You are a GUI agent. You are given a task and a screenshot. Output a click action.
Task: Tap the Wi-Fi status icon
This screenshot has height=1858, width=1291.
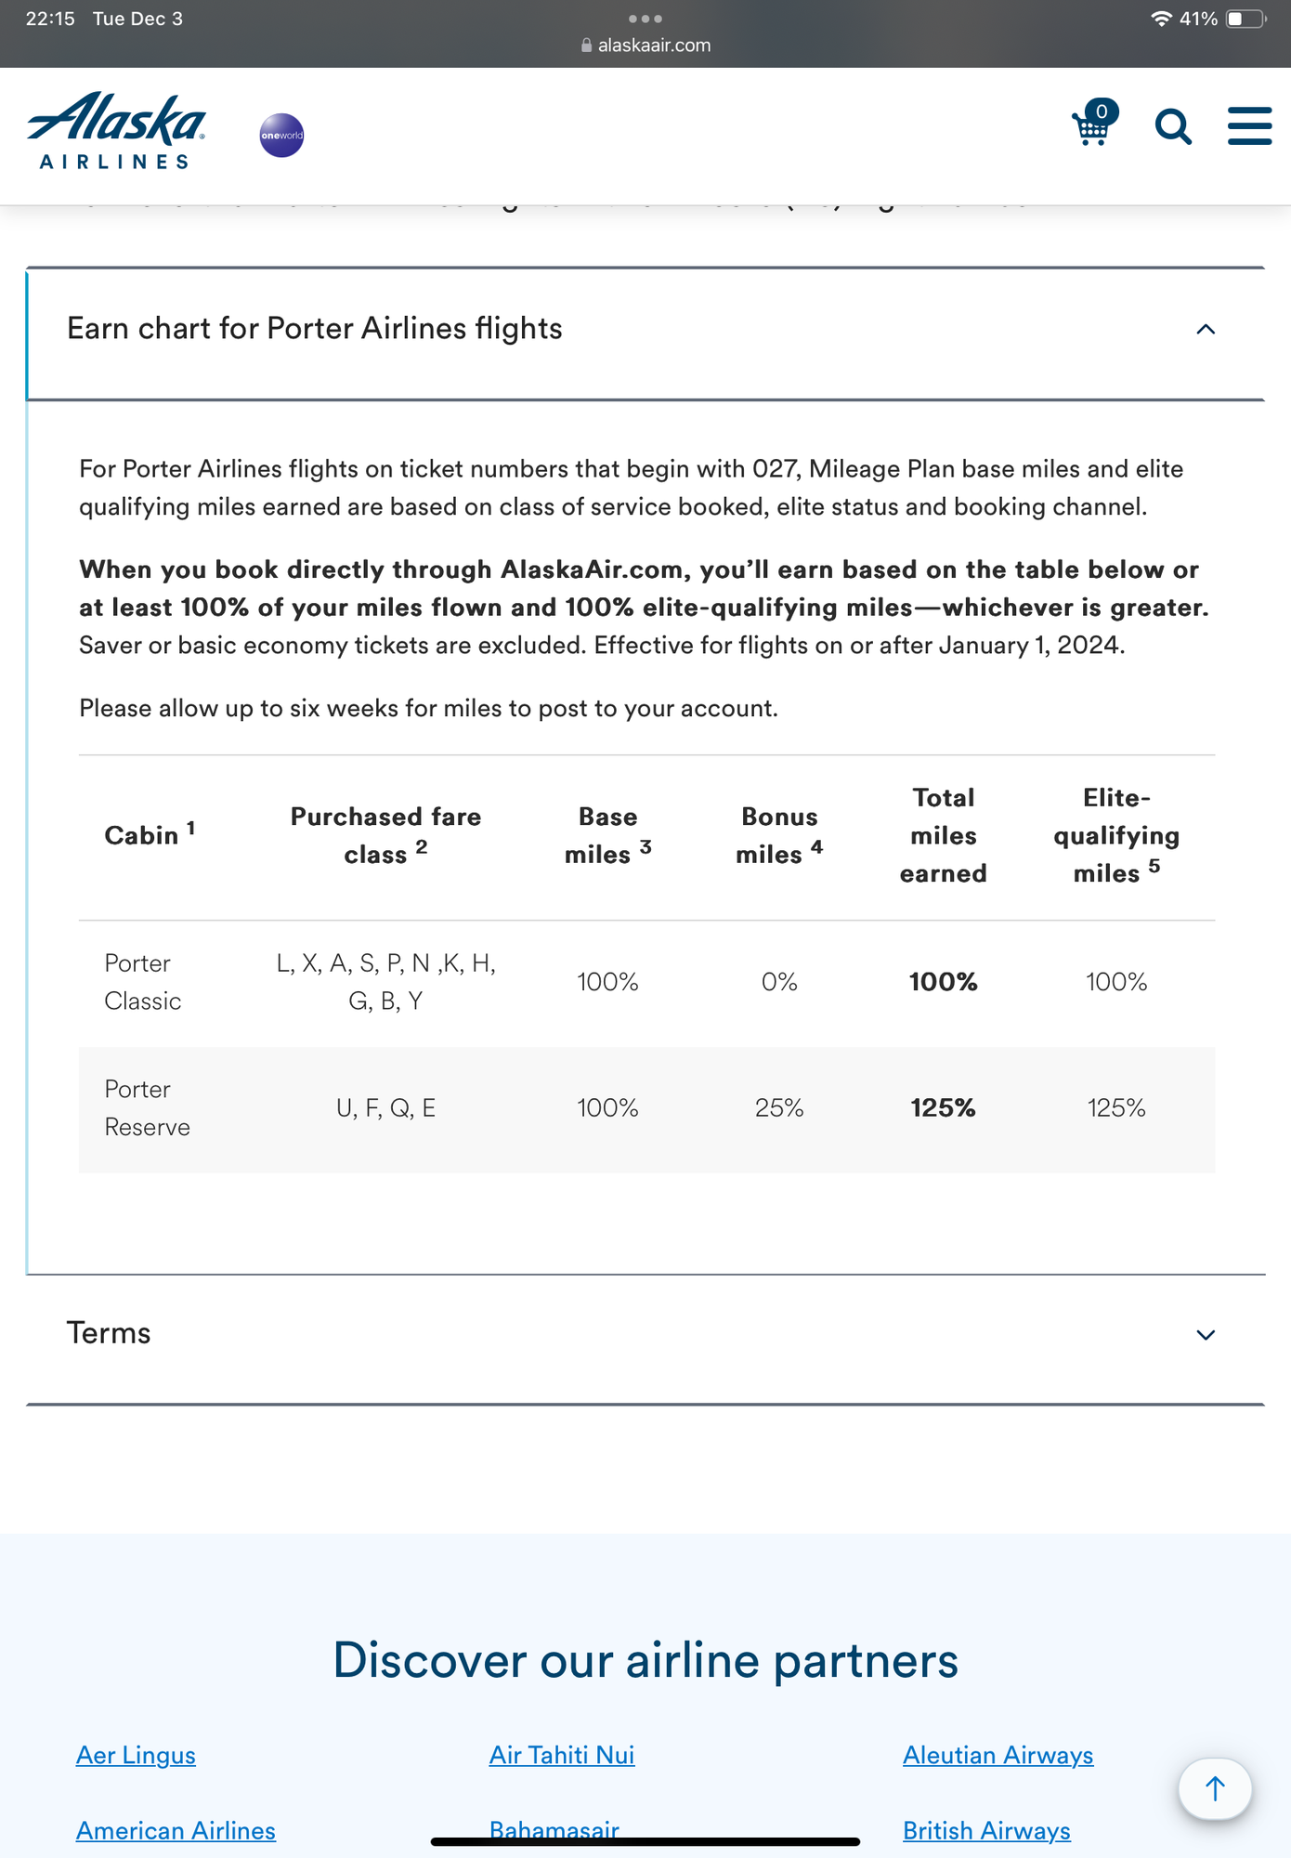1160,19
